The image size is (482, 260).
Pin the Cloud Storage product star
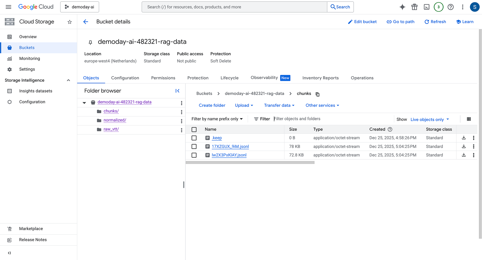pyautogui.click(x=70, y=22)
